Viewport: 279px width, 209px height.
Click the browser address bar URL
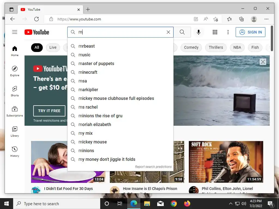click(79, 19)
